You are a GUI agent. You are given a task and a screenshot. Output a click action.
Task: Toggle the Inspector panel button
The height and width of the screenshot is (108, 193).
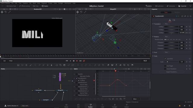click(x=182, y=6)
